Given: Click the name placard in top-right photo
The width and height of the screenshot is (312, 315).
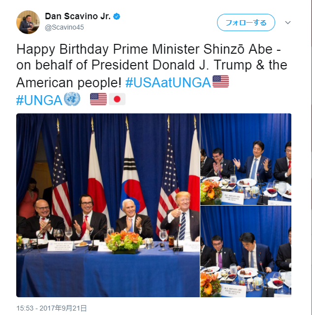Looking at the screenshot, I should 232,198.
